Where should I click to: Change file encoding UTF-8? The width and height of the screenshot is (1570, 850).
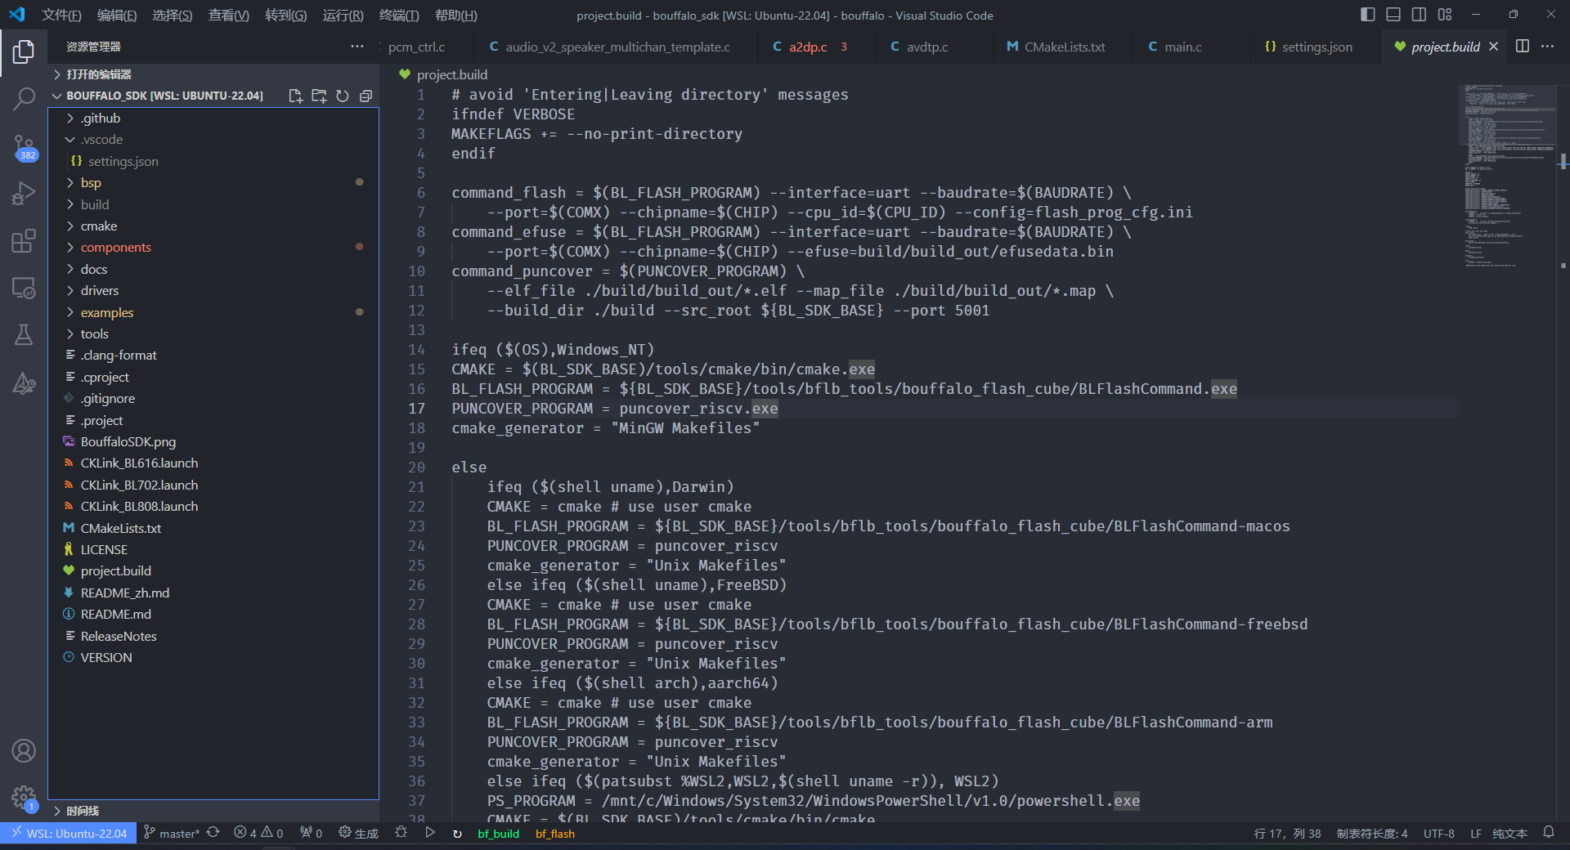(x=1438, y=834)
